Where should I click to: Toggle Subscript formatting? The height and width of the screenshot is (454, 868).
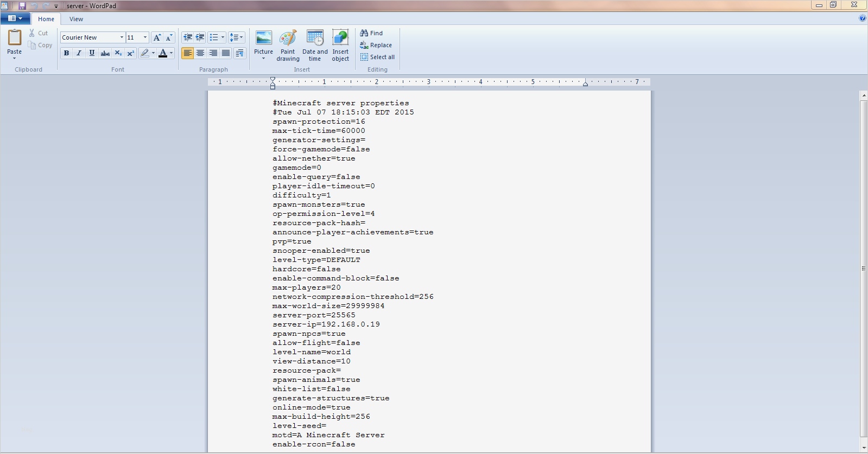click(x=118, y=53)
